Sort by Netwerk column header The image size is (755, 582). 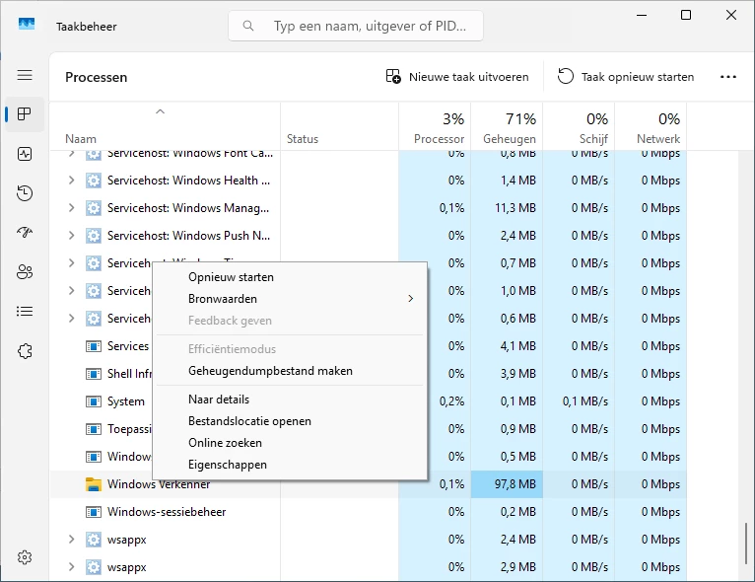coord(651,126)
